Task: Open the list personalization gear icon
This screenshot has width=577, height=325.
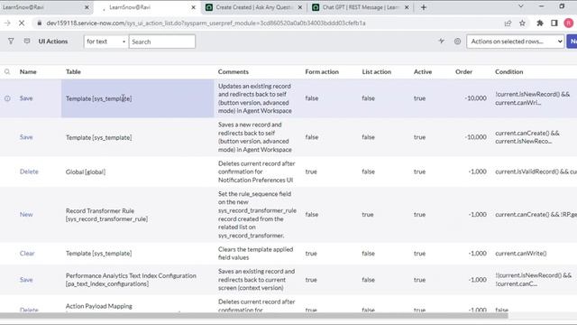Action: pos(457,42)
